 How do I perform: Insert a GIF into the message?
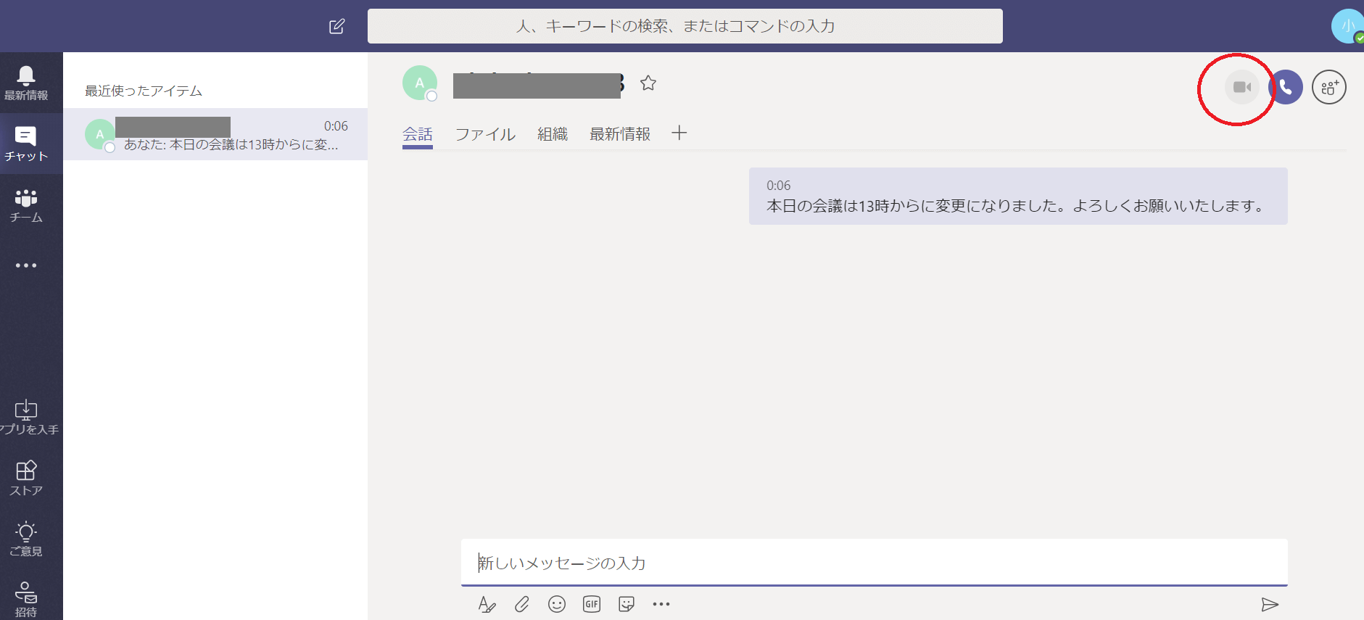click(x=592, y=604)
